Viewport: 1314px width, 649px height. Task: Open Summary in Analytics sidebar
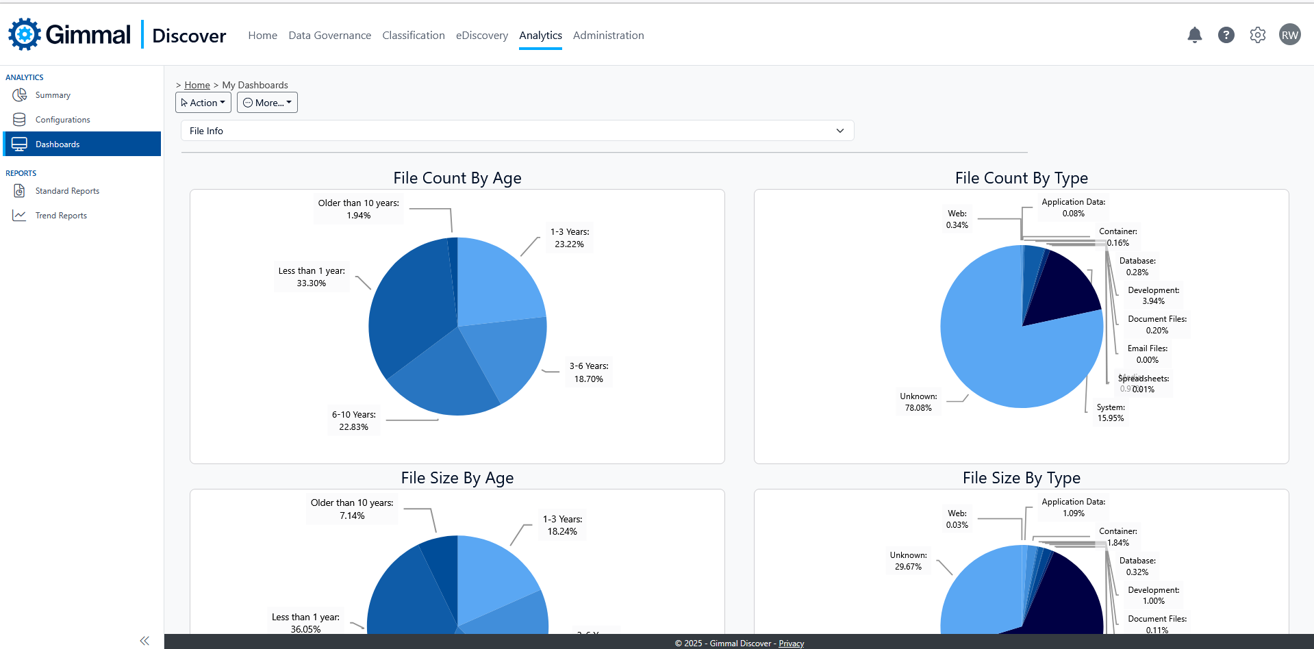coord(53,95)
